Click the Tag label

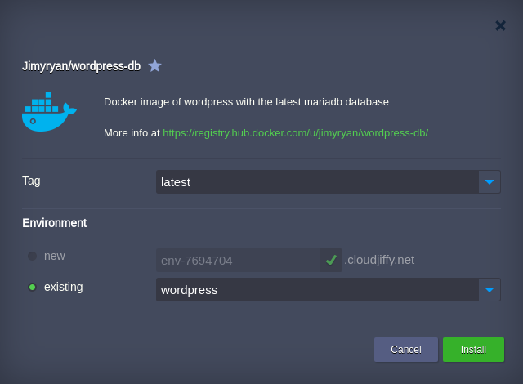click(x=31, y=181)
